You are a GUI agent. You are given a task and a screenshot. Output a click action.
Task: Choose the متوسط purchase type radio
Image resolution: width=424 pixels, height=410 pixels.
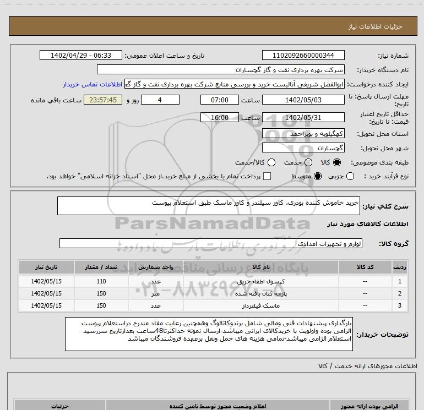[318, 176]
